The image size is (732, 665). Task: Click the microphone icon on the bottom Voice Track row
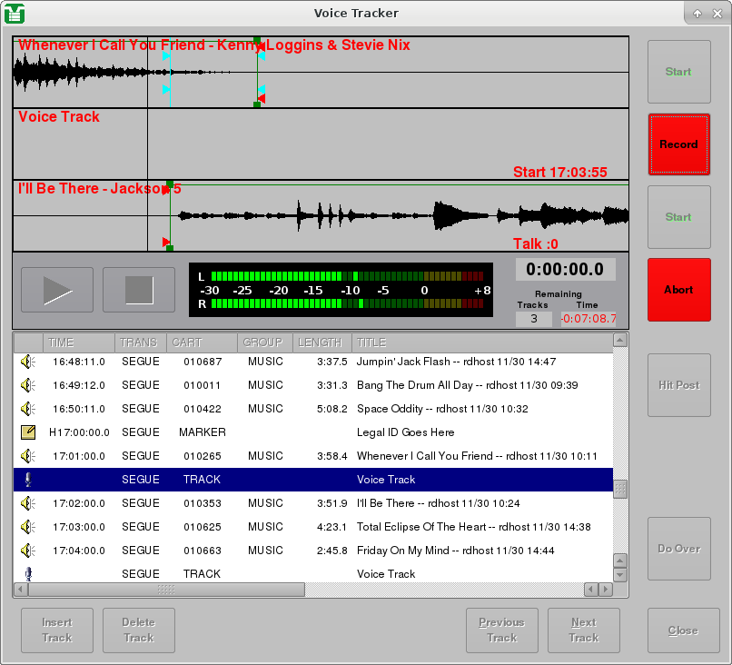coord(26,573)
